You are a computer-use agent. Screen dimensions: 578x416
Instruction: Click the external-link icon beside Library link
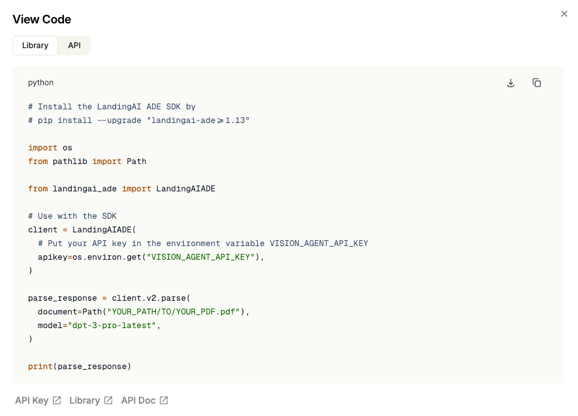coord(108,400)
